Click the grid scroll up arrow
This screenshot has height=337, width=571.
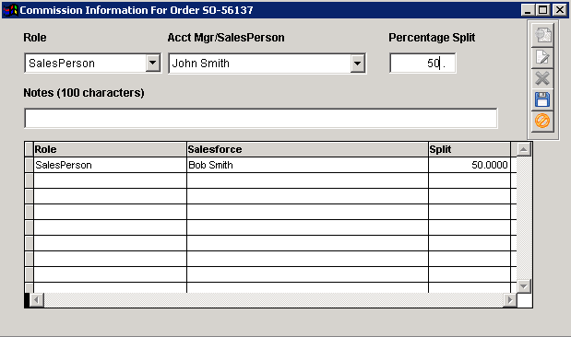click(x=524, y=149)
